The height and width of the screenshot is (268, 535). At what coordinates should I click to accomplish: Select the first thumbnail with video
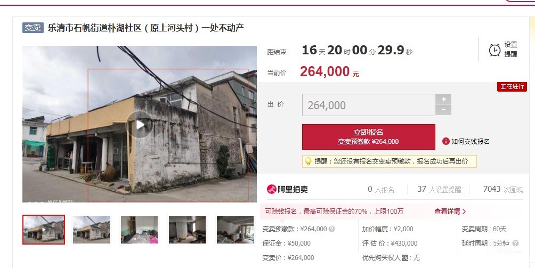[x=44, y=230]
